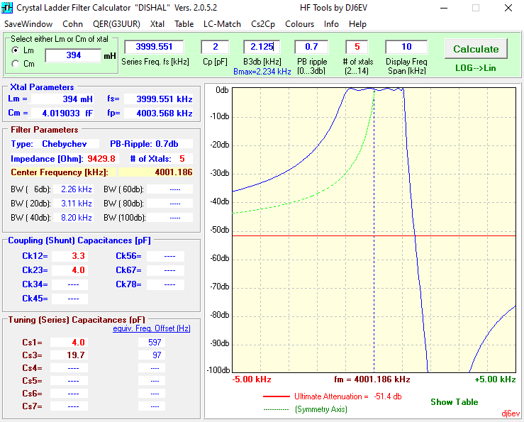Click the Ck23 value 4.0

click(x=70, y=270)
